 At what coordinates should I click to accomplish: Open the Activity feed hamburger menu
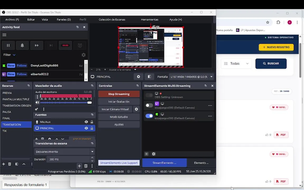pos(4,35)
